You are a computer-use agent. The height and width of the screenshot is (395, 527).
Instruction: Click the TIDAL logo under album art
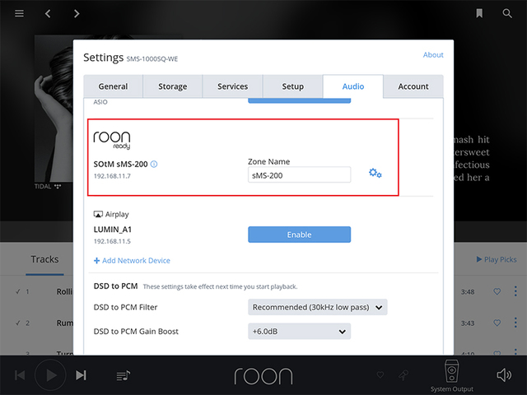point(48,187)
